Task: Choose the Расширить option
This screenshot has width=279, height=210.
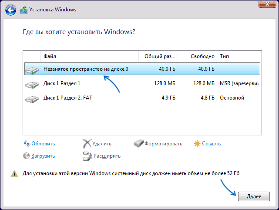Action: (107, 156)
